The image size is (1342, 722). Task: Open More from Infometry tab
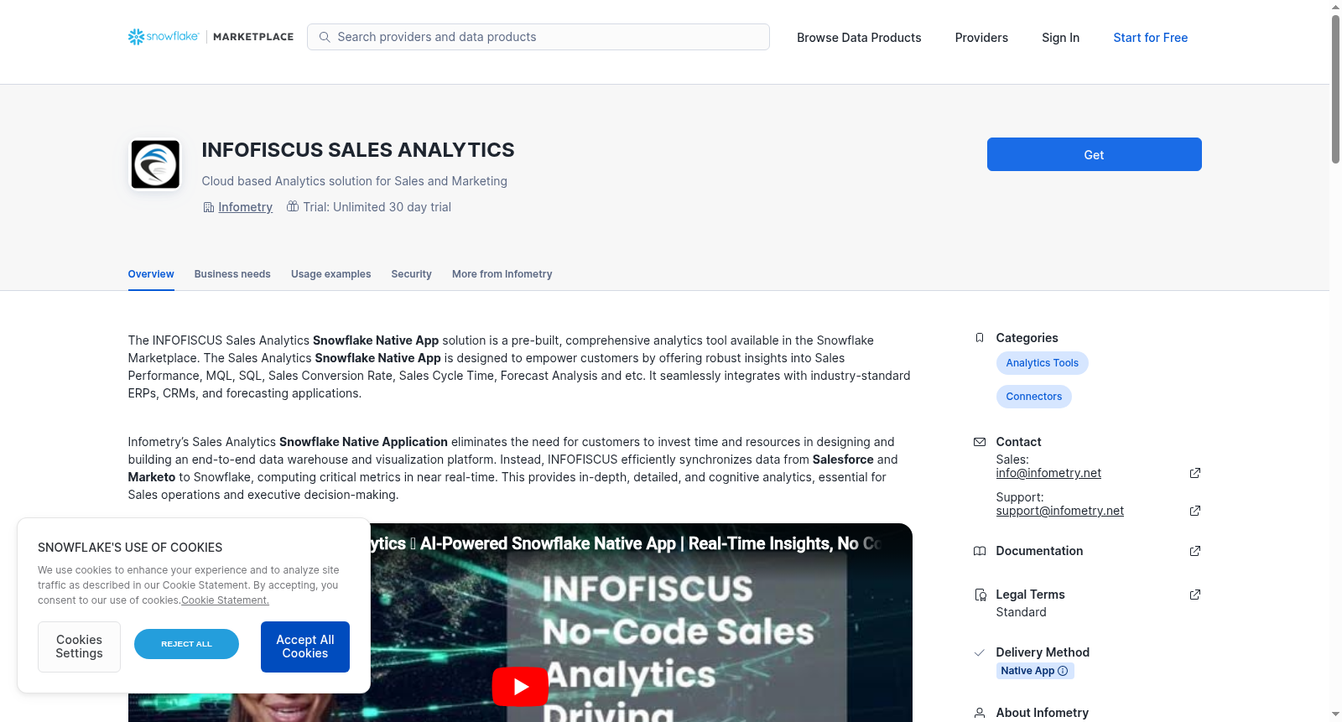502,274
